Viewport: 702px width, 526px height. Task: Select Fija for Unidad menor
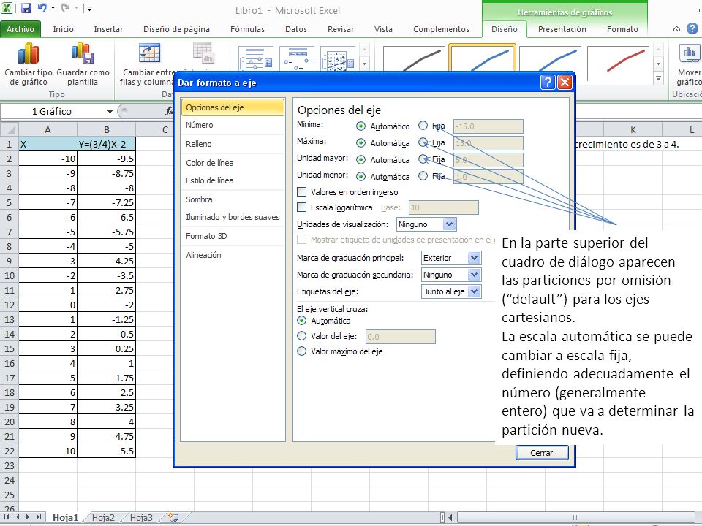423,176
